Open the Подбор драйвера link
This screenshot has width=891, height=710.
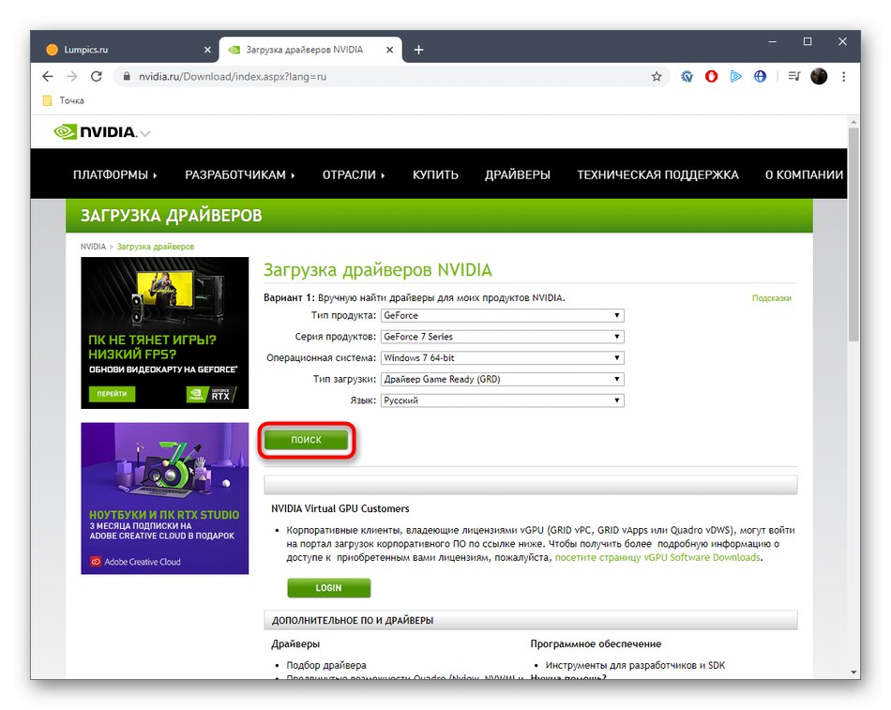point(326,665)
